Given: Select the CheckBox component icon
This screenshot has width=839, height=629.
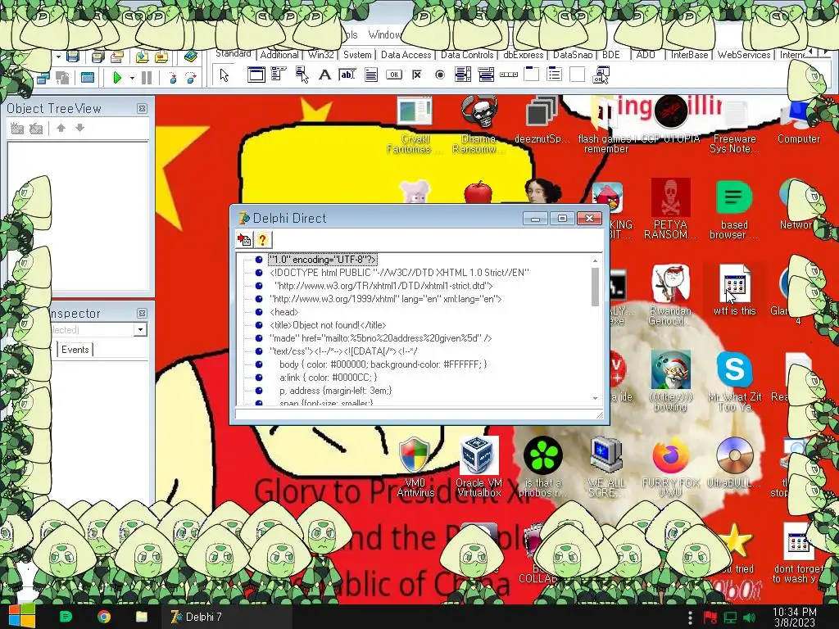Looking at the screenshot, I should (417, 75).
